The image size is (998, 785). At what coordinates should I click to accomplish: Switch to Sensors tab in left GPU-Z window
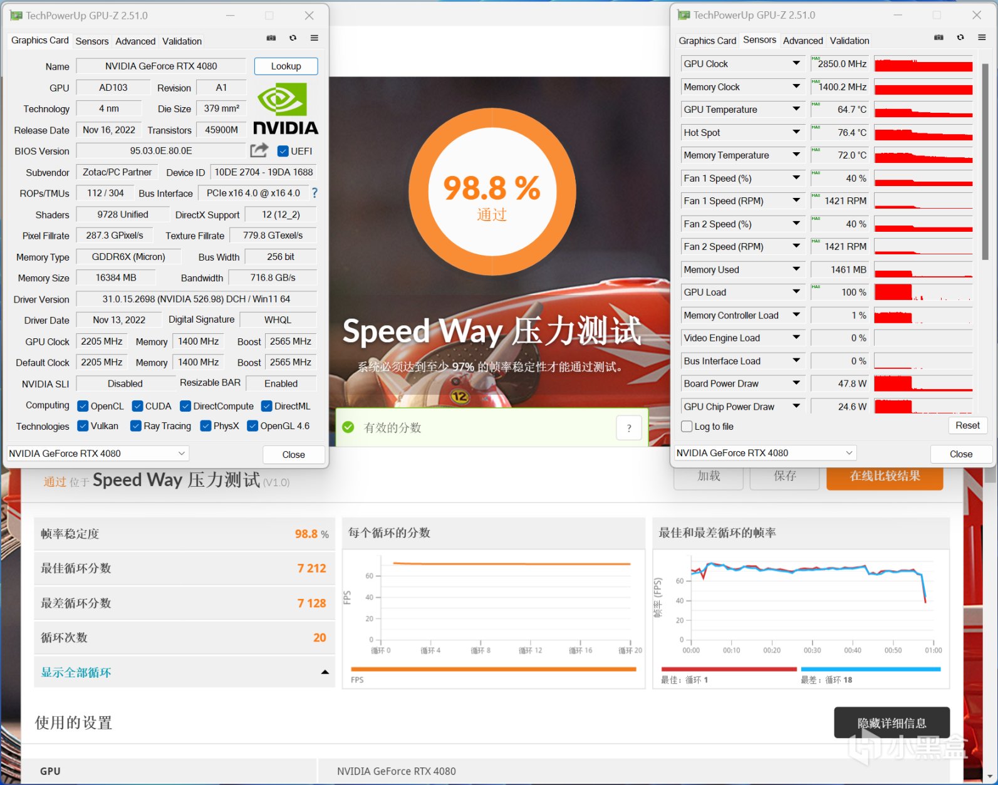click(x=92, y=41)
